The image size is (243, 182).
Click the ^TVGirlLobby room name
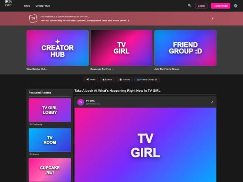[36, 124]
